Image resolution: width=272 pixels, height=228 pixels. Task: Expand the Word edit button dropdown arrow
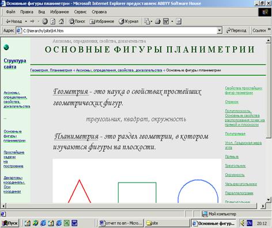pos(172,21)
